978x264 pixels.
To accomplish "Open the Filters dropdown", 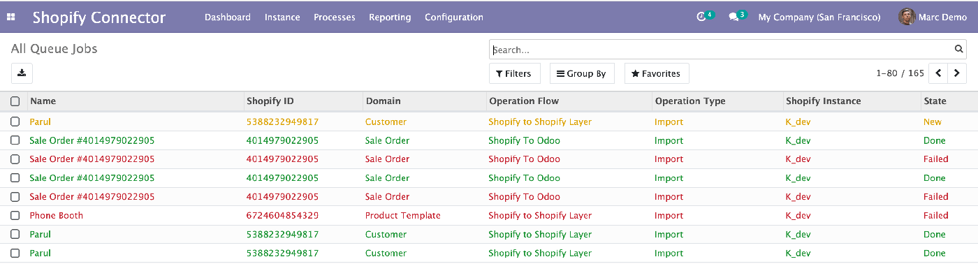I will coord(513,73).
